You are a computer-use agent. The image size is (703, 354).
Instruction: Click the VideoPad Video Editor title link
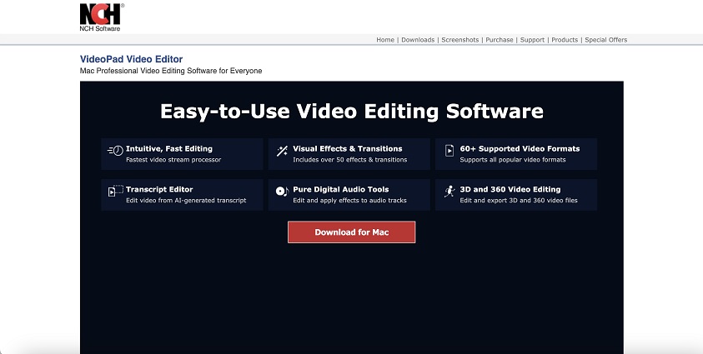(131, 59)
